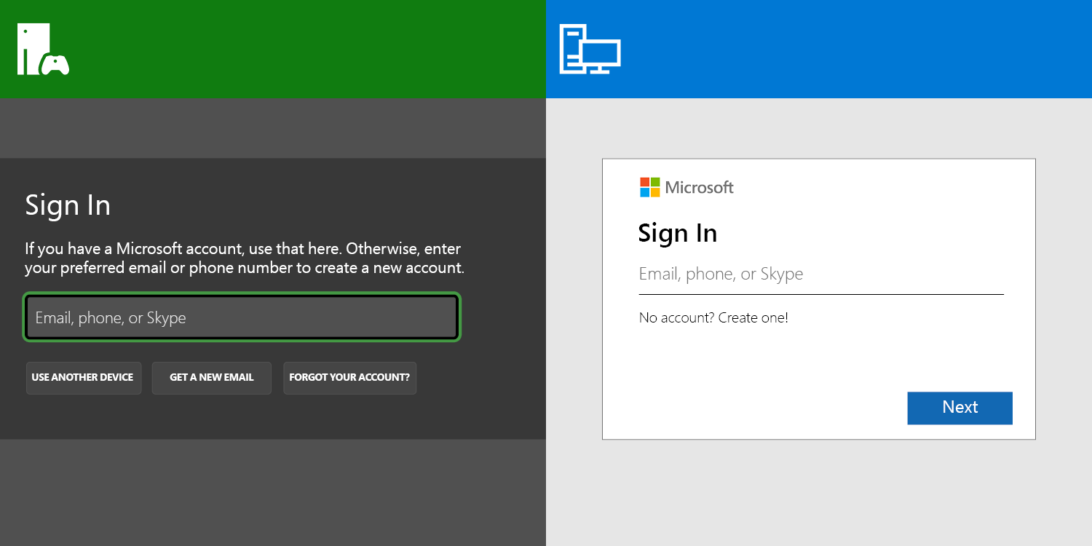Choose GET A NEW EMAIL

point(211,378)
